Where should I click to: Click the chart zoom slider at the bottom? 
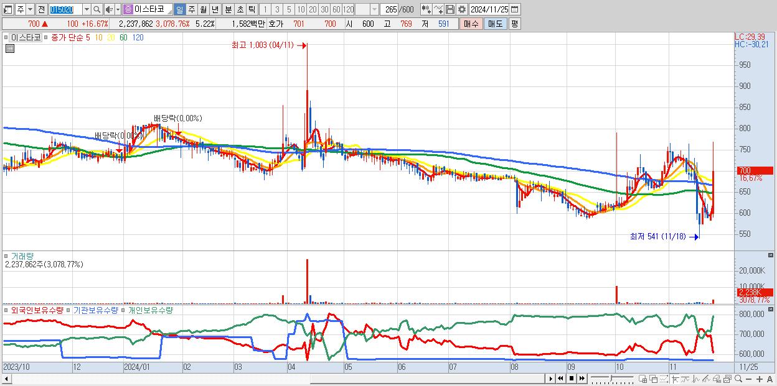[x=611, y=379]
